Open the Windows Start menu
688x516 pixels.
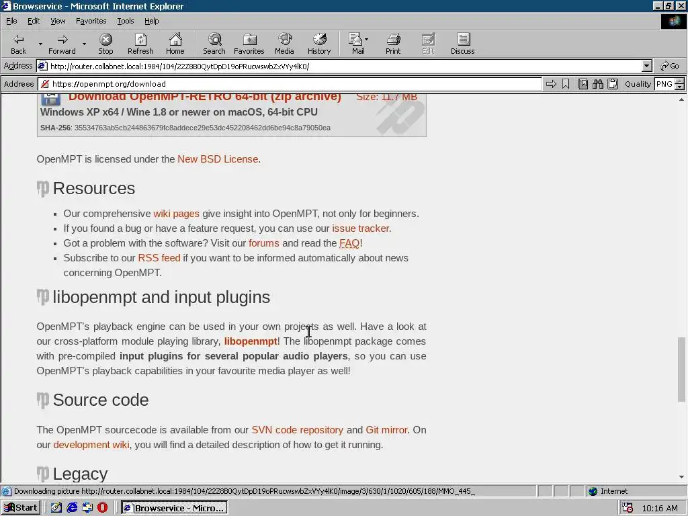pos(21,508)
